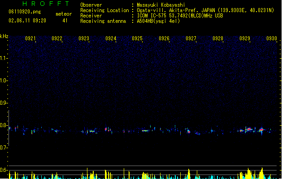Select observer name Masayuki Kobayashi
This screenshot has width=282, height=179.
tap(161, 5)
